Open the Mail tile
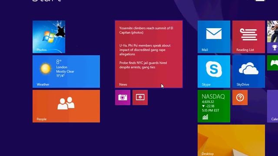 [214, 37]
